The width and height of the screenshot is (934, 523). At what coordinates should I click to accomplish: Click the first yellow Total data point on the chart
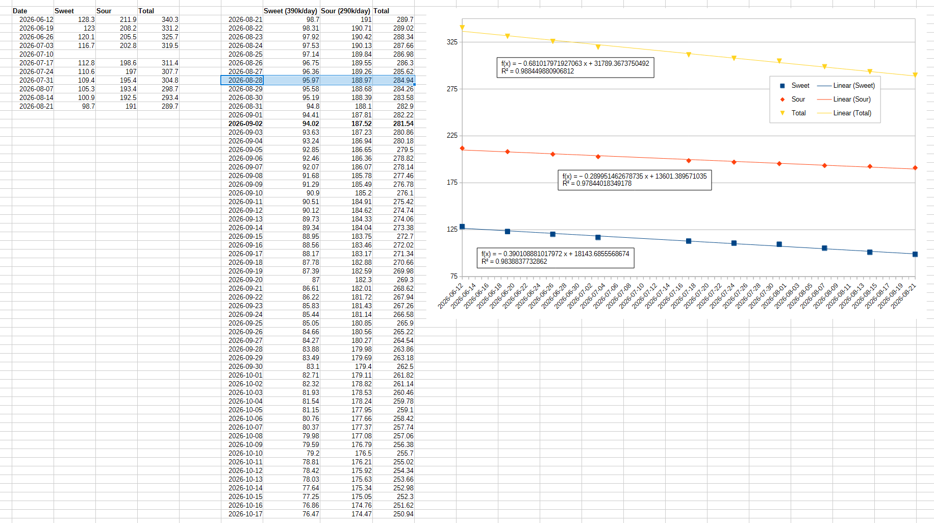point(462,28)
